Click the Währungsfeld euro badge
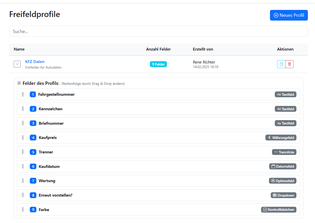Viewport: 315px width, 223px height. click(x=281, y=138)
